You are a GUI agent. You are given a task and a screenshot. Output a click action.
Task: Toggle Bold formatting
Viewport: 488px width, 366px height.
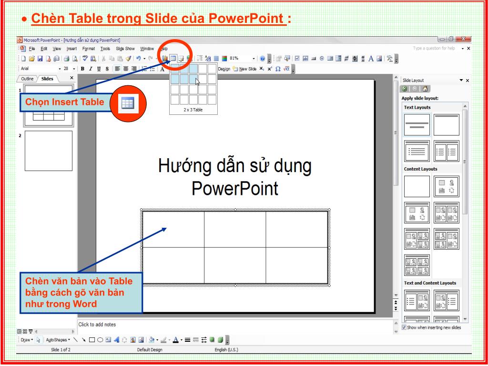(82, 69)
